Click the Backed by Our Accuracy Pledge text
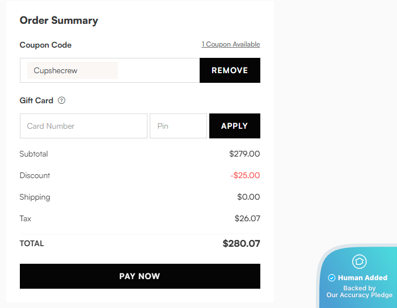This screenshot has height=308, width=397. (x=360, y=292)
